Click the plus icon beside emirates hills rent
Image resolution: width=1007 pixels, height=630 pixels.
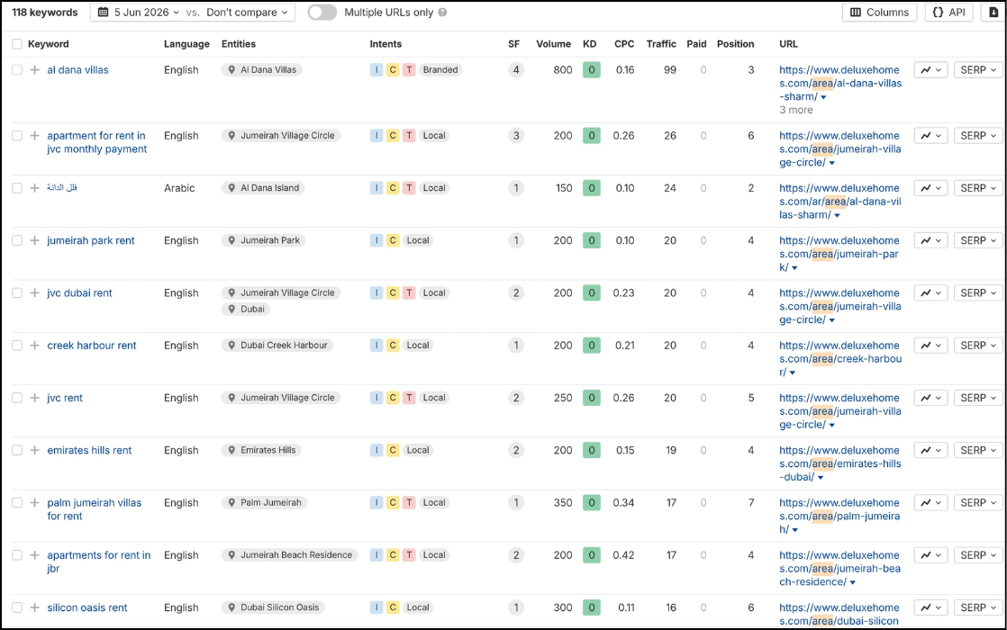coord(35,450)
